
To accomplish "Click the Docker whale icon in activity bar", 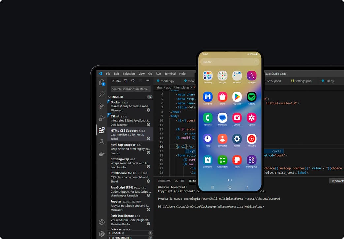I will coord(102,154).
